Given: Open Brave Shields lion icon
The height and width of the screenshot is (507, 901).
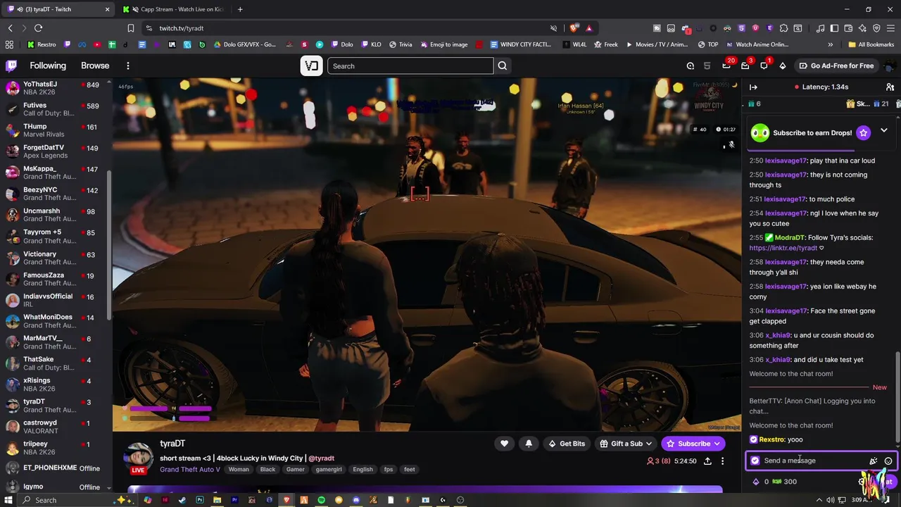Looking at the screenshot, I should point(574,28).
